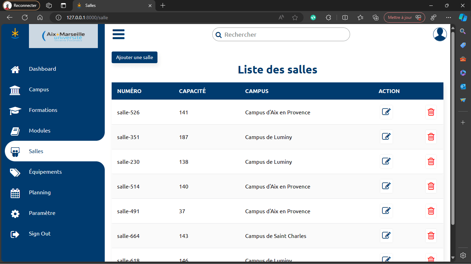Open new browser tab

tap(163, 5)
